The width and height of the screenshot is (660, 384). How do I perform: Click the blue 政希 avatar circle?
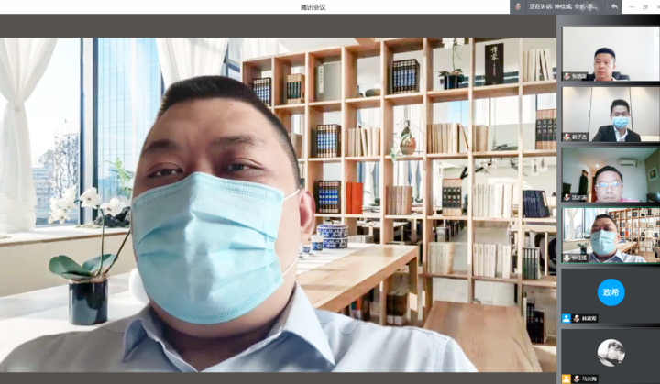[x=610, y=291]
